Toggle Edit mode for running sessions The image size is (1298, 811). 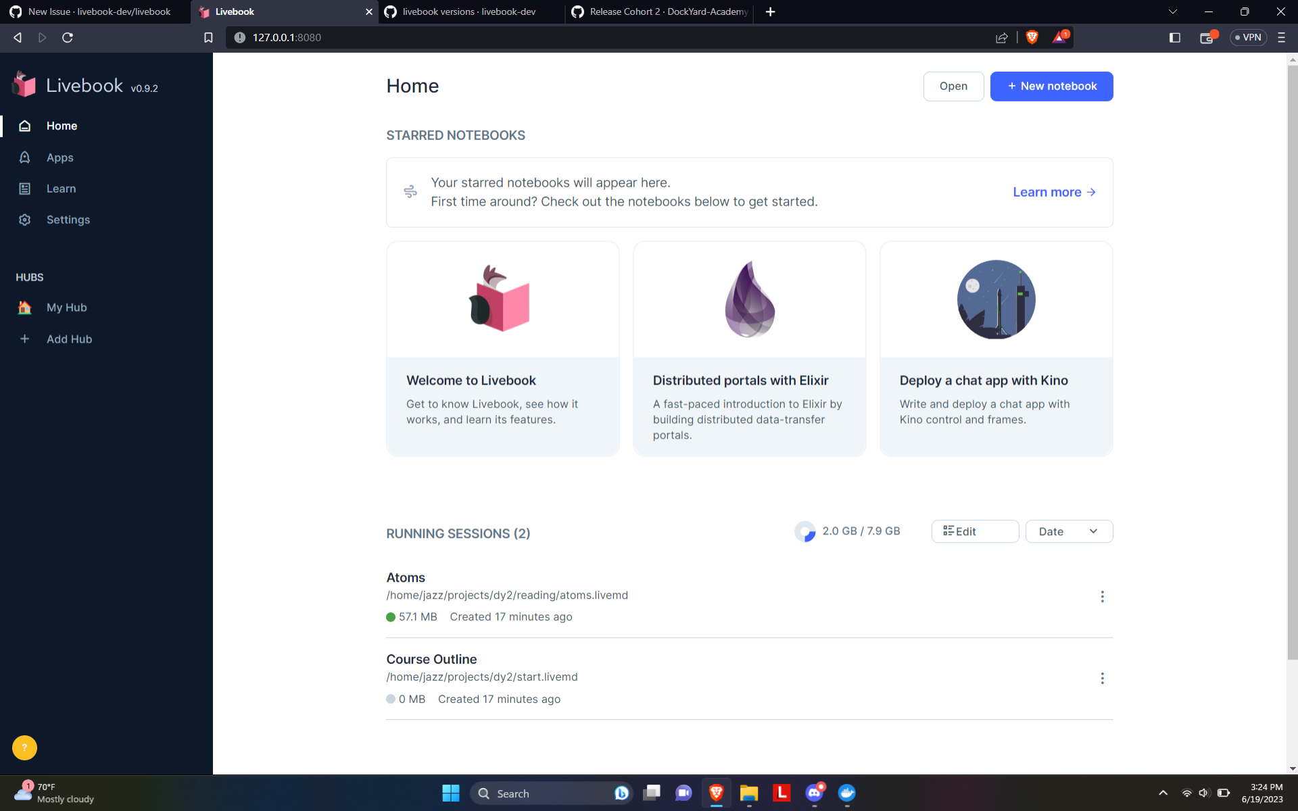(x=974, y=531)
